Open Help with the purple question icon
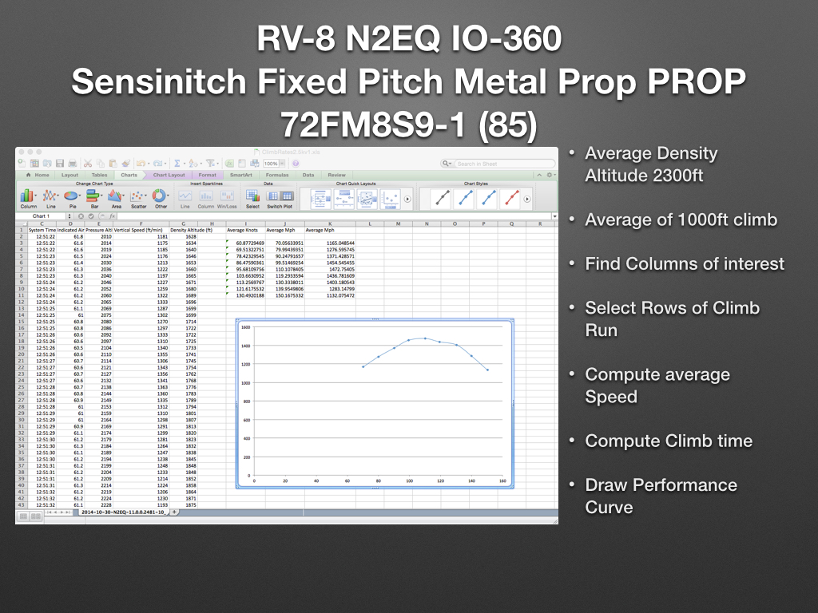This screenshot has width=818, height=613. (296, 164)
